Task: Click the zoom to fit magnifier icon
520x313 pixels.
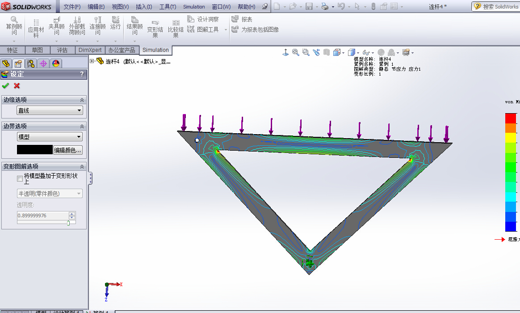Action: pos(295,52)
